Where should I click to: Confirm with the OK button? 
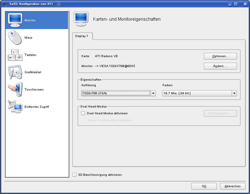pyautogui.click(x=204, y=186)
